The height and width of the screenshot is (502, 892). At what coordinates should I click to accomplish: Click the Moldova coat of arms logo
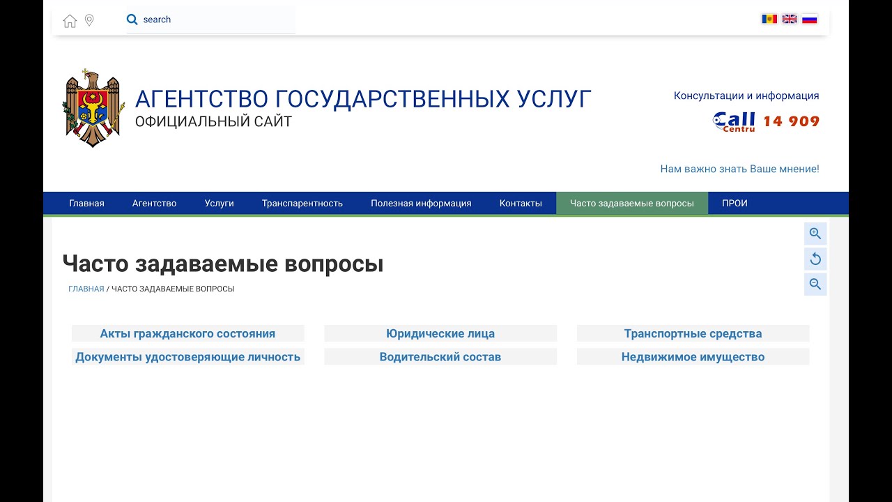pos(93,108)
